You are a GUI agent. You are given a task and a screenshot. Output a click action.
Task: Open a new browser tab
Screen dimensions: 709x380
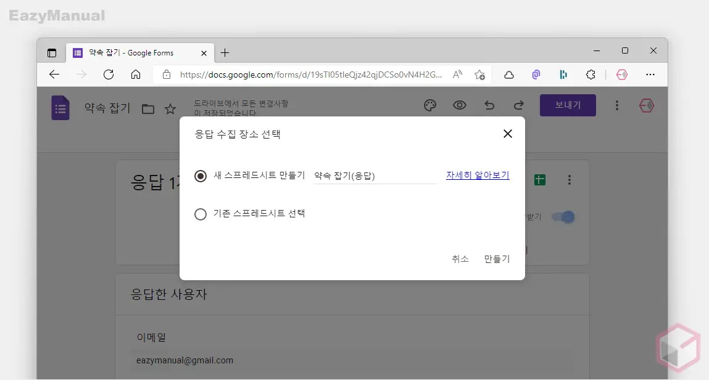pos(225,53)
